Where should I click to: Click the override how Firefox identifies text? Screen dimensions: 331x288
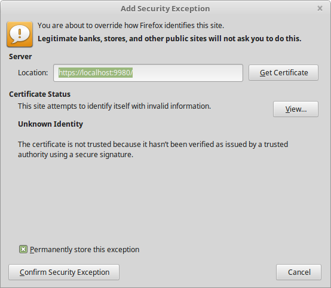(x=131, y=26)
